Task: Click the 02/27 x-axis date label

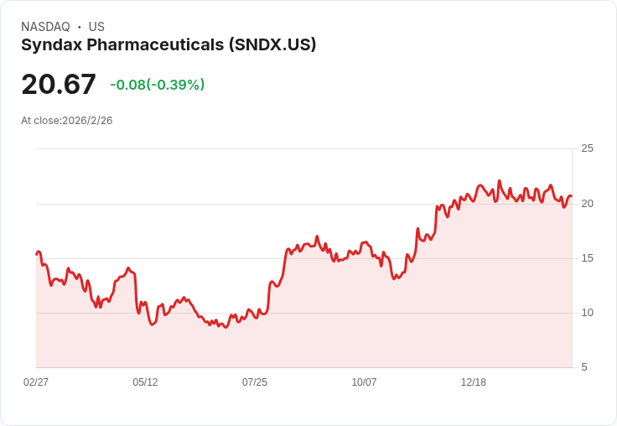Action: coord(36,382)
